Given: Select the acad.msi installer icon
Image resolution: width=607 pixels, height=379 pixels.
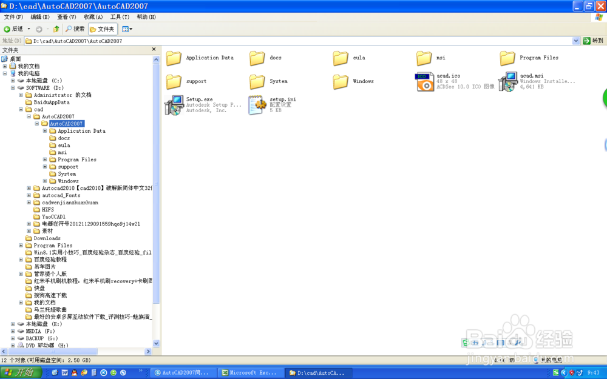Looking at the screenshot, I should (x=507, y=82).
